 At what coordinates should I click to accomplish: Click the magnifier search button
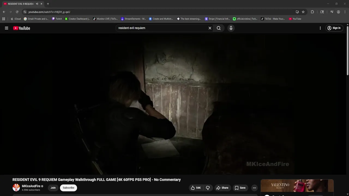click(219, 28)
